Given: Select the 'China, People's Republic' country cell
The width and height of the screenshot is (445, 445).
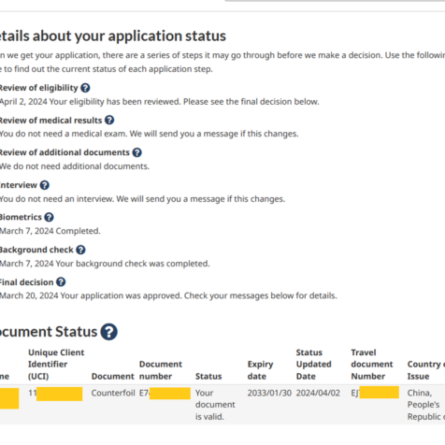Looking at the screenshot, I should click(426, 405).
